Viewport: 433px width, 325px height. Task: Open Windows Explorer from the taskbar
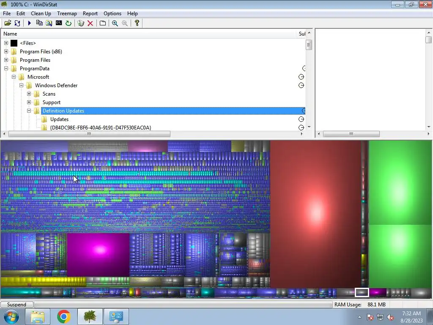point(38,317)
